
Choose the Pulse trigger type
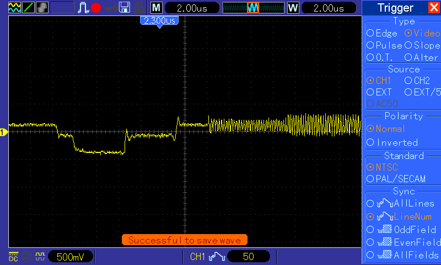(x=384, y=45)
